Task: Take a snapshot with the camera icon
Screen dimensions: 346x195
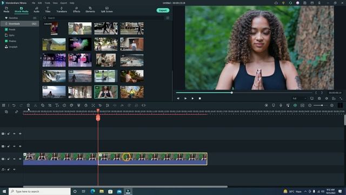Action: [320, 99]
